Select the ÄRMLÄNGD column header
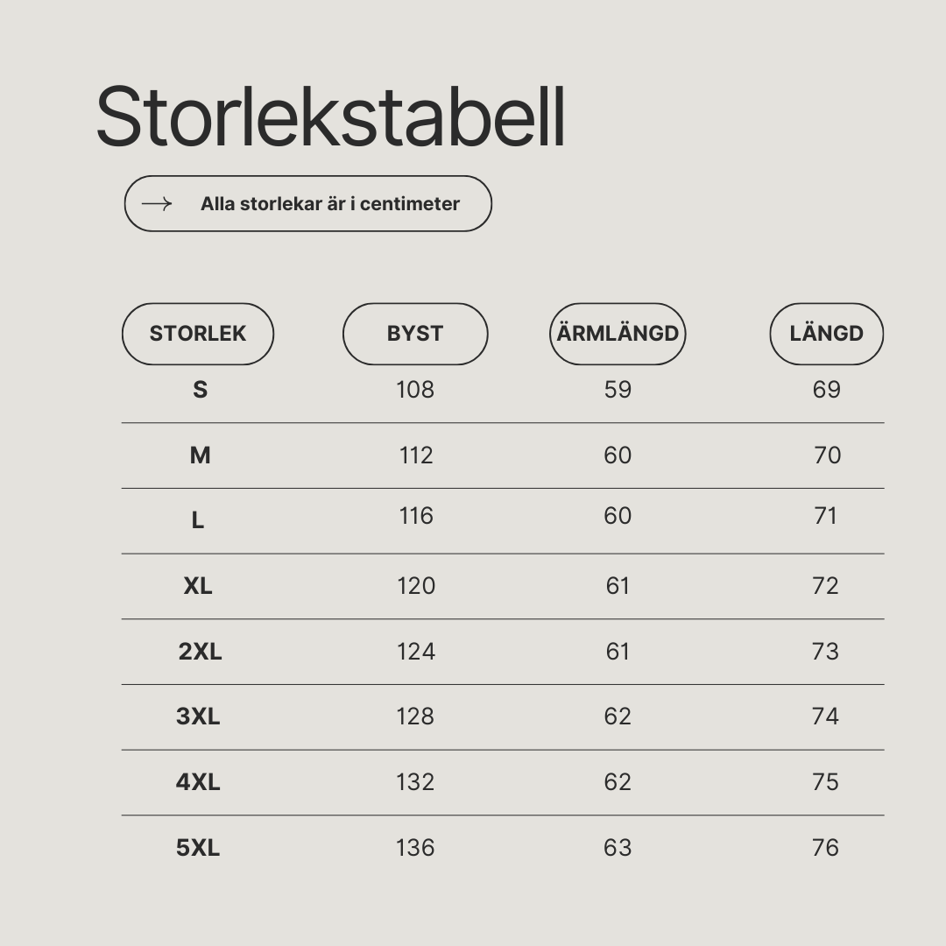Screen dimensions: 946x946 coord(618,334)
